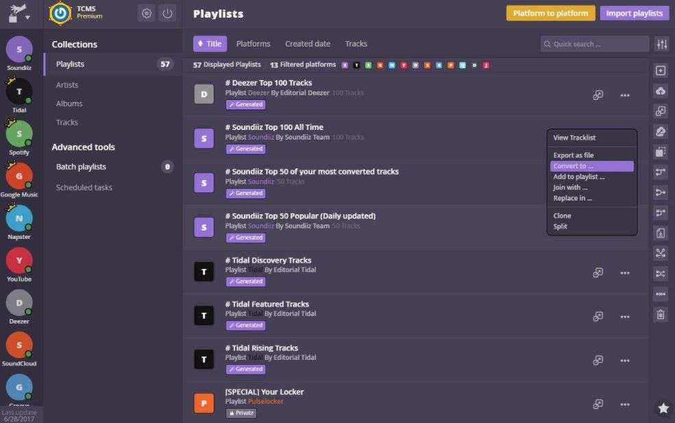This screenshot has height=423, width=675.
Task: Click the Platform to platform button
Action: coord(550,13)
